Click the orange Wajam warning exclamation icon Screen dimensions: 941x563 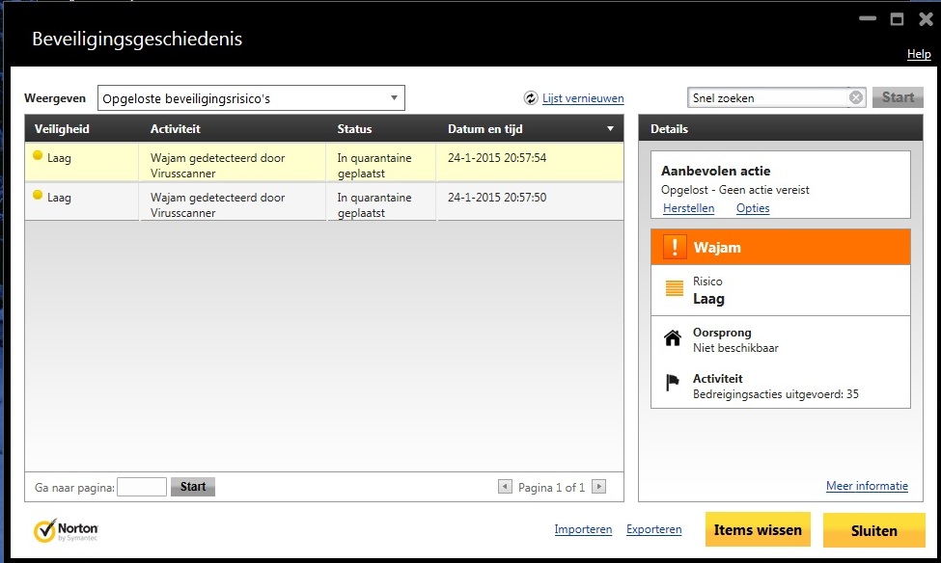675,247
